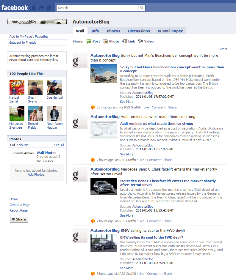Click the Link share icon
236x279 pixels.
point(124,41)
